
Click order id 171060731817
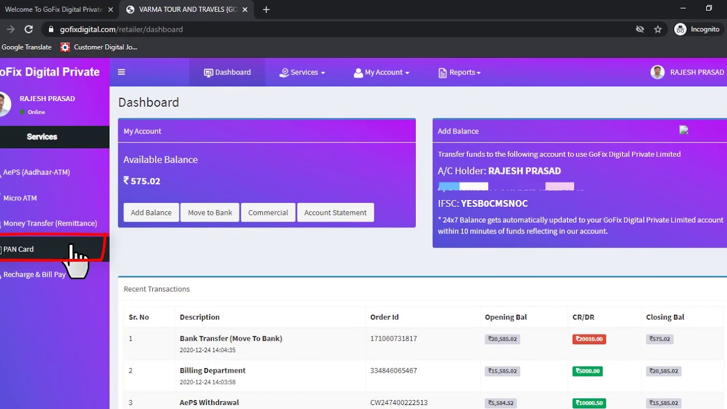pos(394,339)
